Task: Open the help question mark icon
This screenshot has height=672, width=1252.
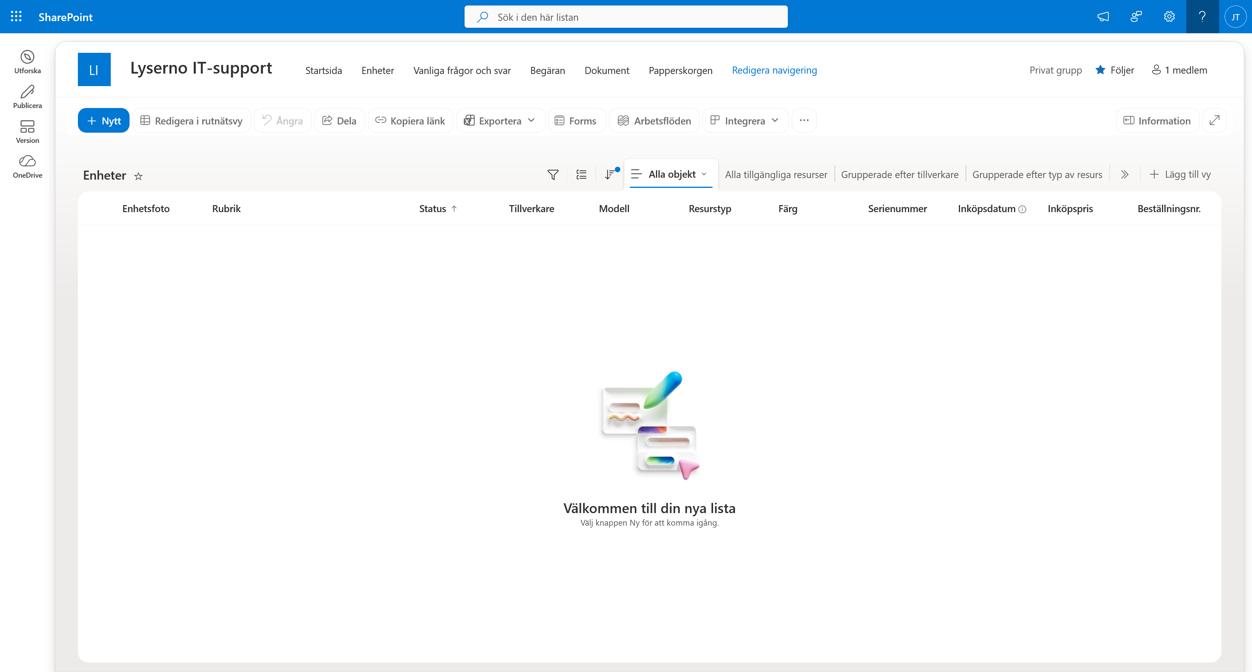Action: pyautogui.click(x=1202, y=16)
